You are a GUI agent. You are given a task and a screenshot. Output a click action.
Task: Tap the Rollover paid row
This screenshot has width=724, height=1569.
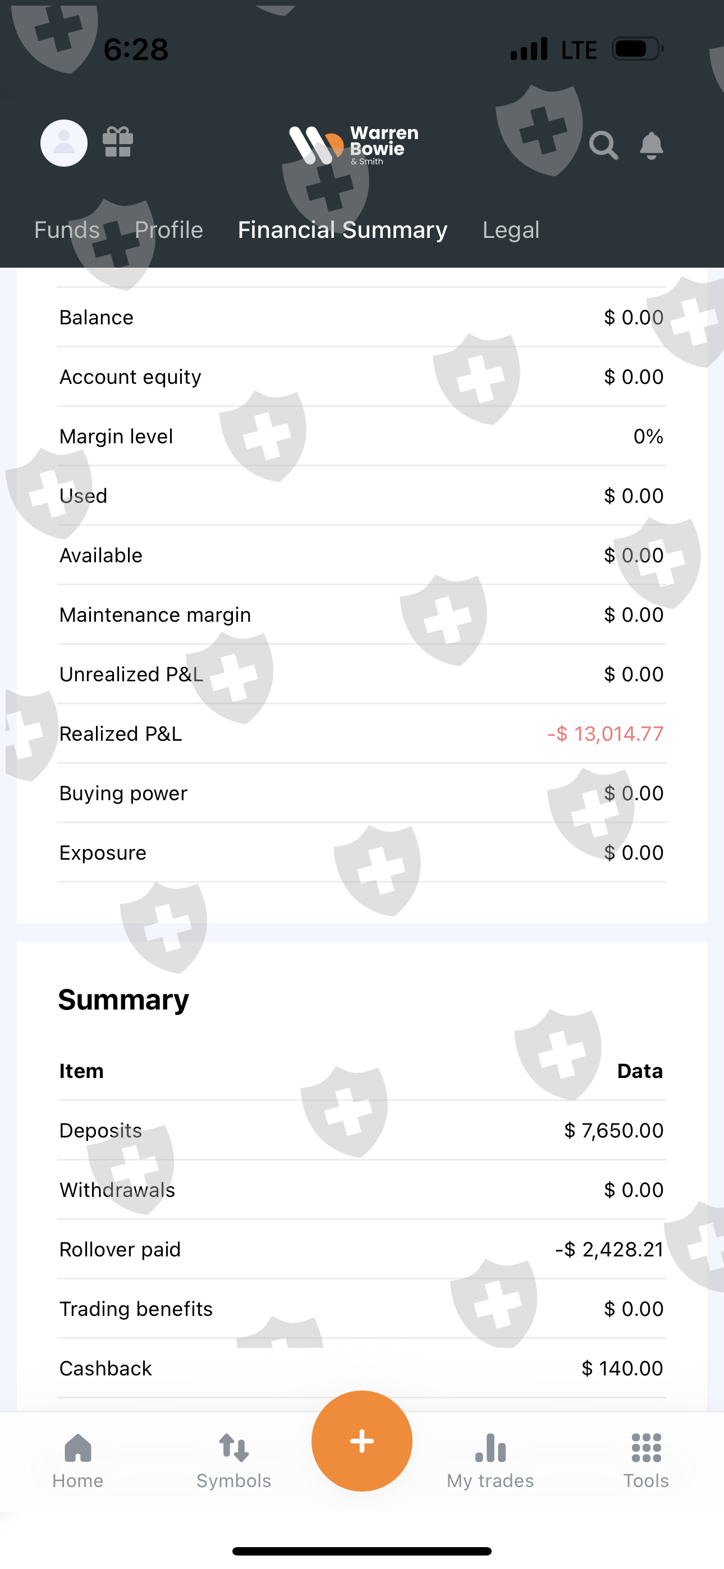click(362, 1250)
